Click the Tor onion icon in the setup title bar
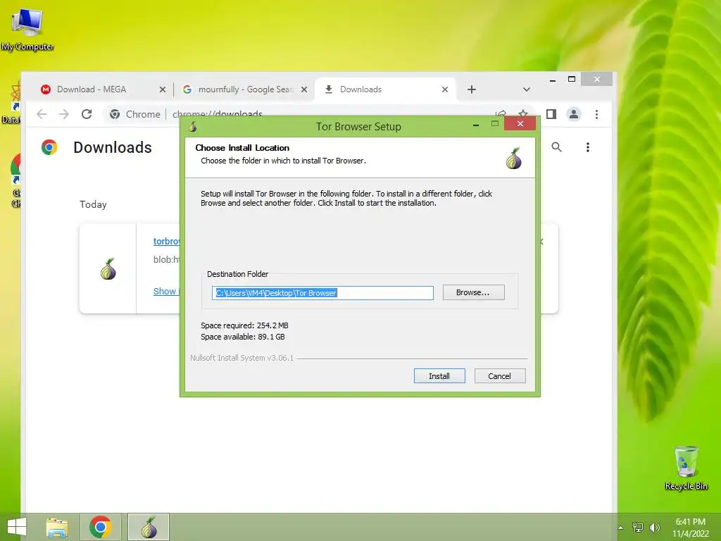 point(193,126)
